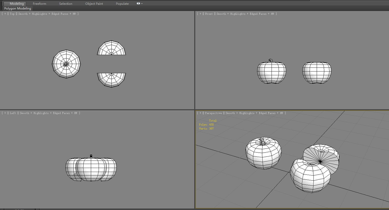Click the 'Polys: 430' statistic text

coord(206,124)
